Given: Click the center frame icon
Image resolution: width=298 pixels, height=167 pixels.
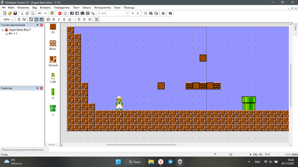Looking at the screenshot, I should [97, 19].
